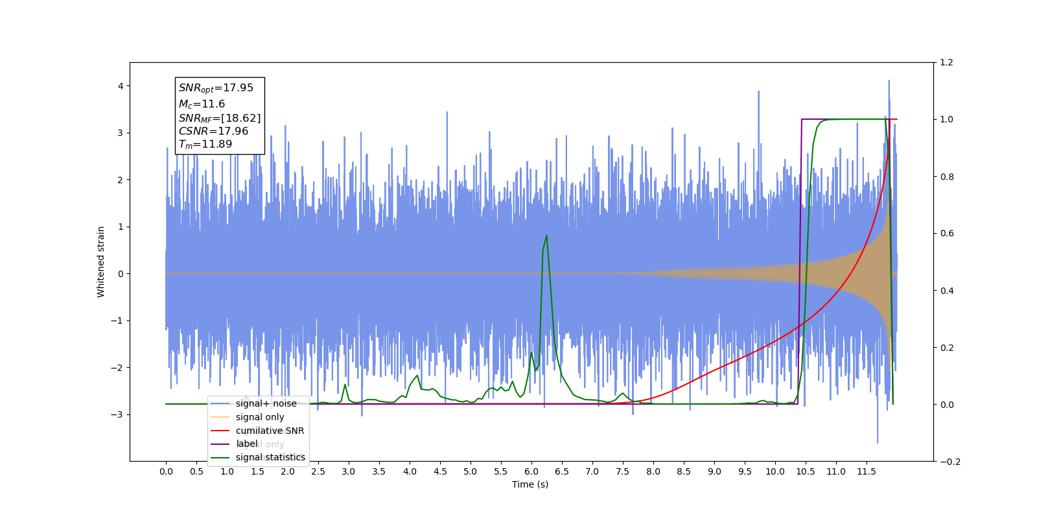Click the 'signal+ noise' legend entry
1037x518 pixels.
(266, 403)
